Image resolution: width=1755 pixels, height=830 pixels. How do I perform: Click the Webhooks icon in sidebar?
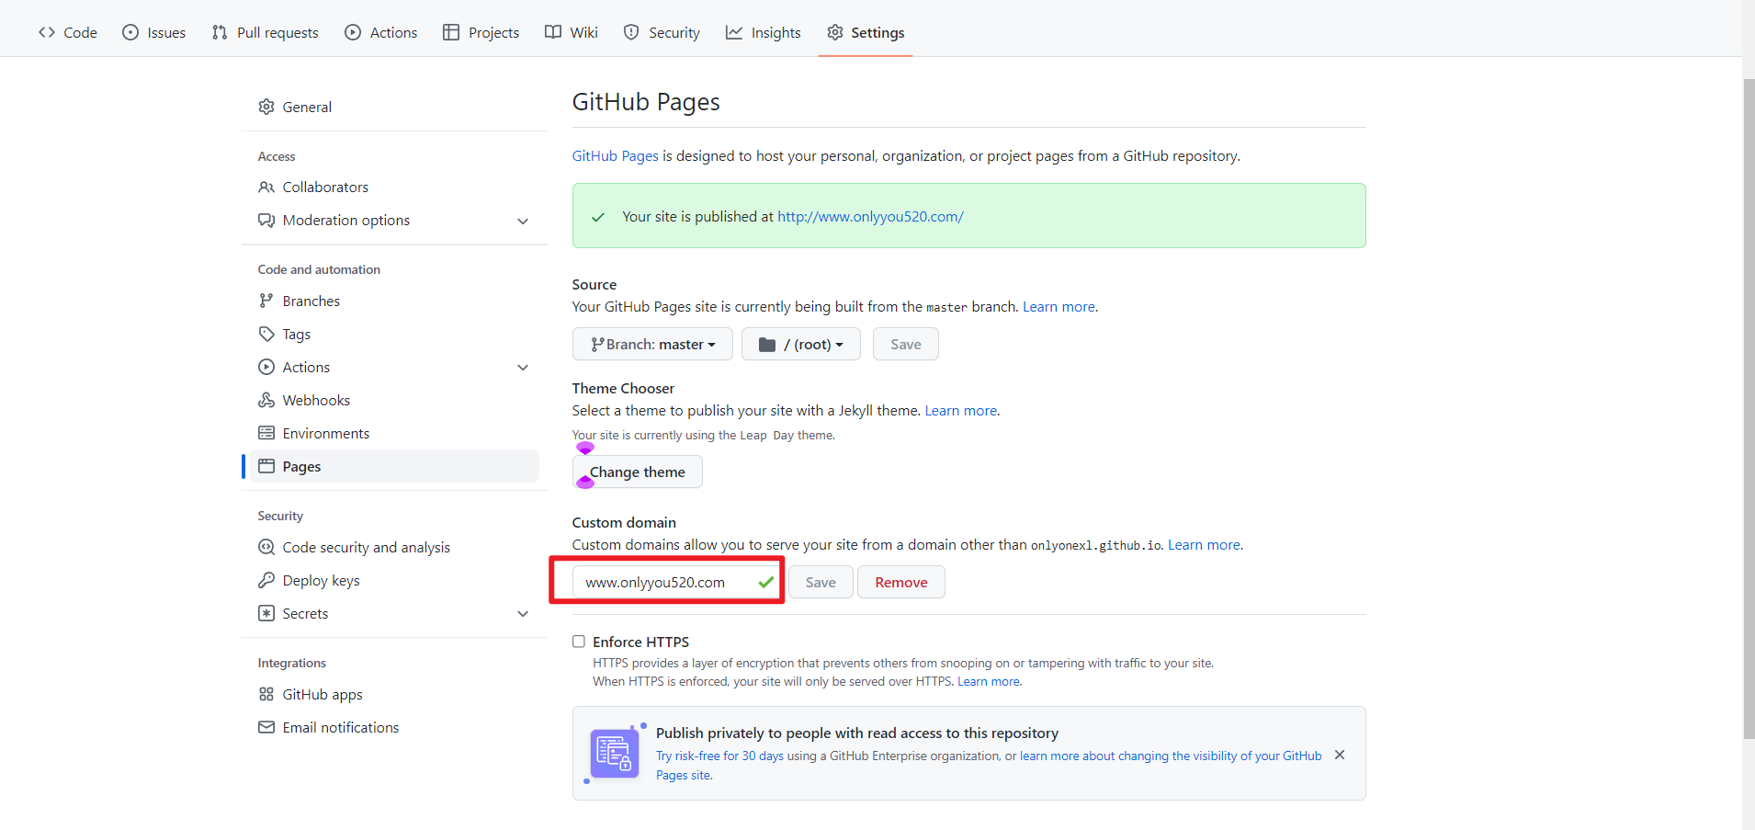(266, 400)
